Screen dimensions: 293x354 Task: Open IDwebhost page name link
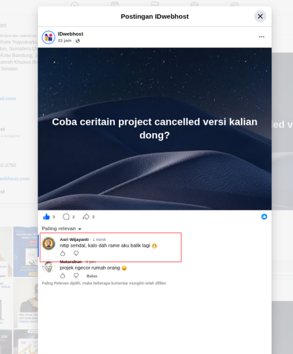tap(70, 34)
